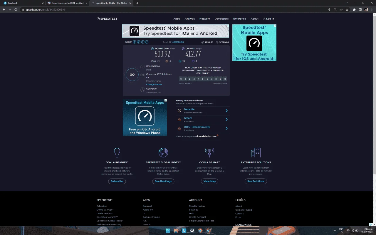Open the Apps menu
The width and height of the screenshot is (376, 235).
point(177,19)
